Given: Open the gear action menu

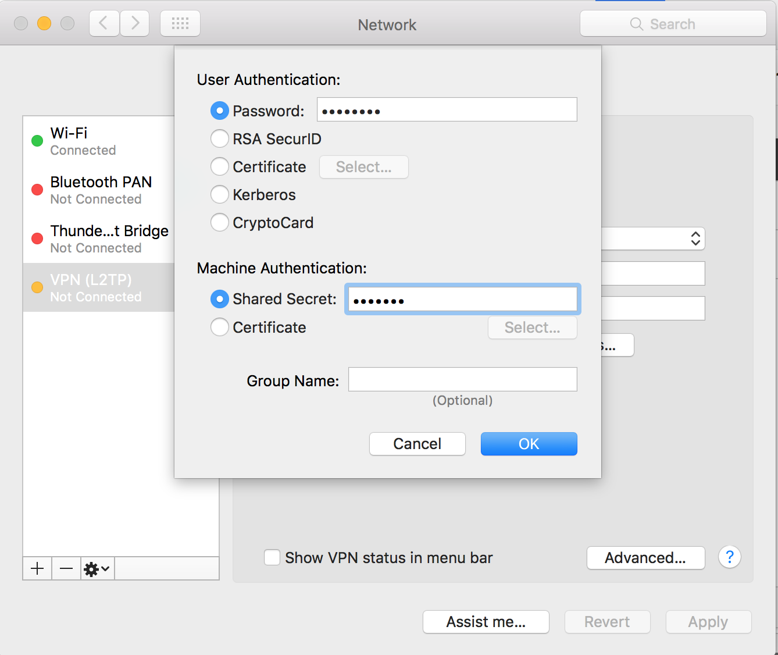Looking at the screenshot, I should point(97,568).
